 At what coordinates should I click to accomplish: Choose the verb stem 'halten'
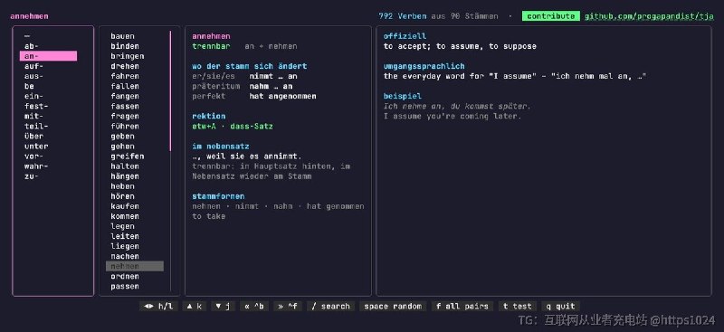[x=125, y=166]
